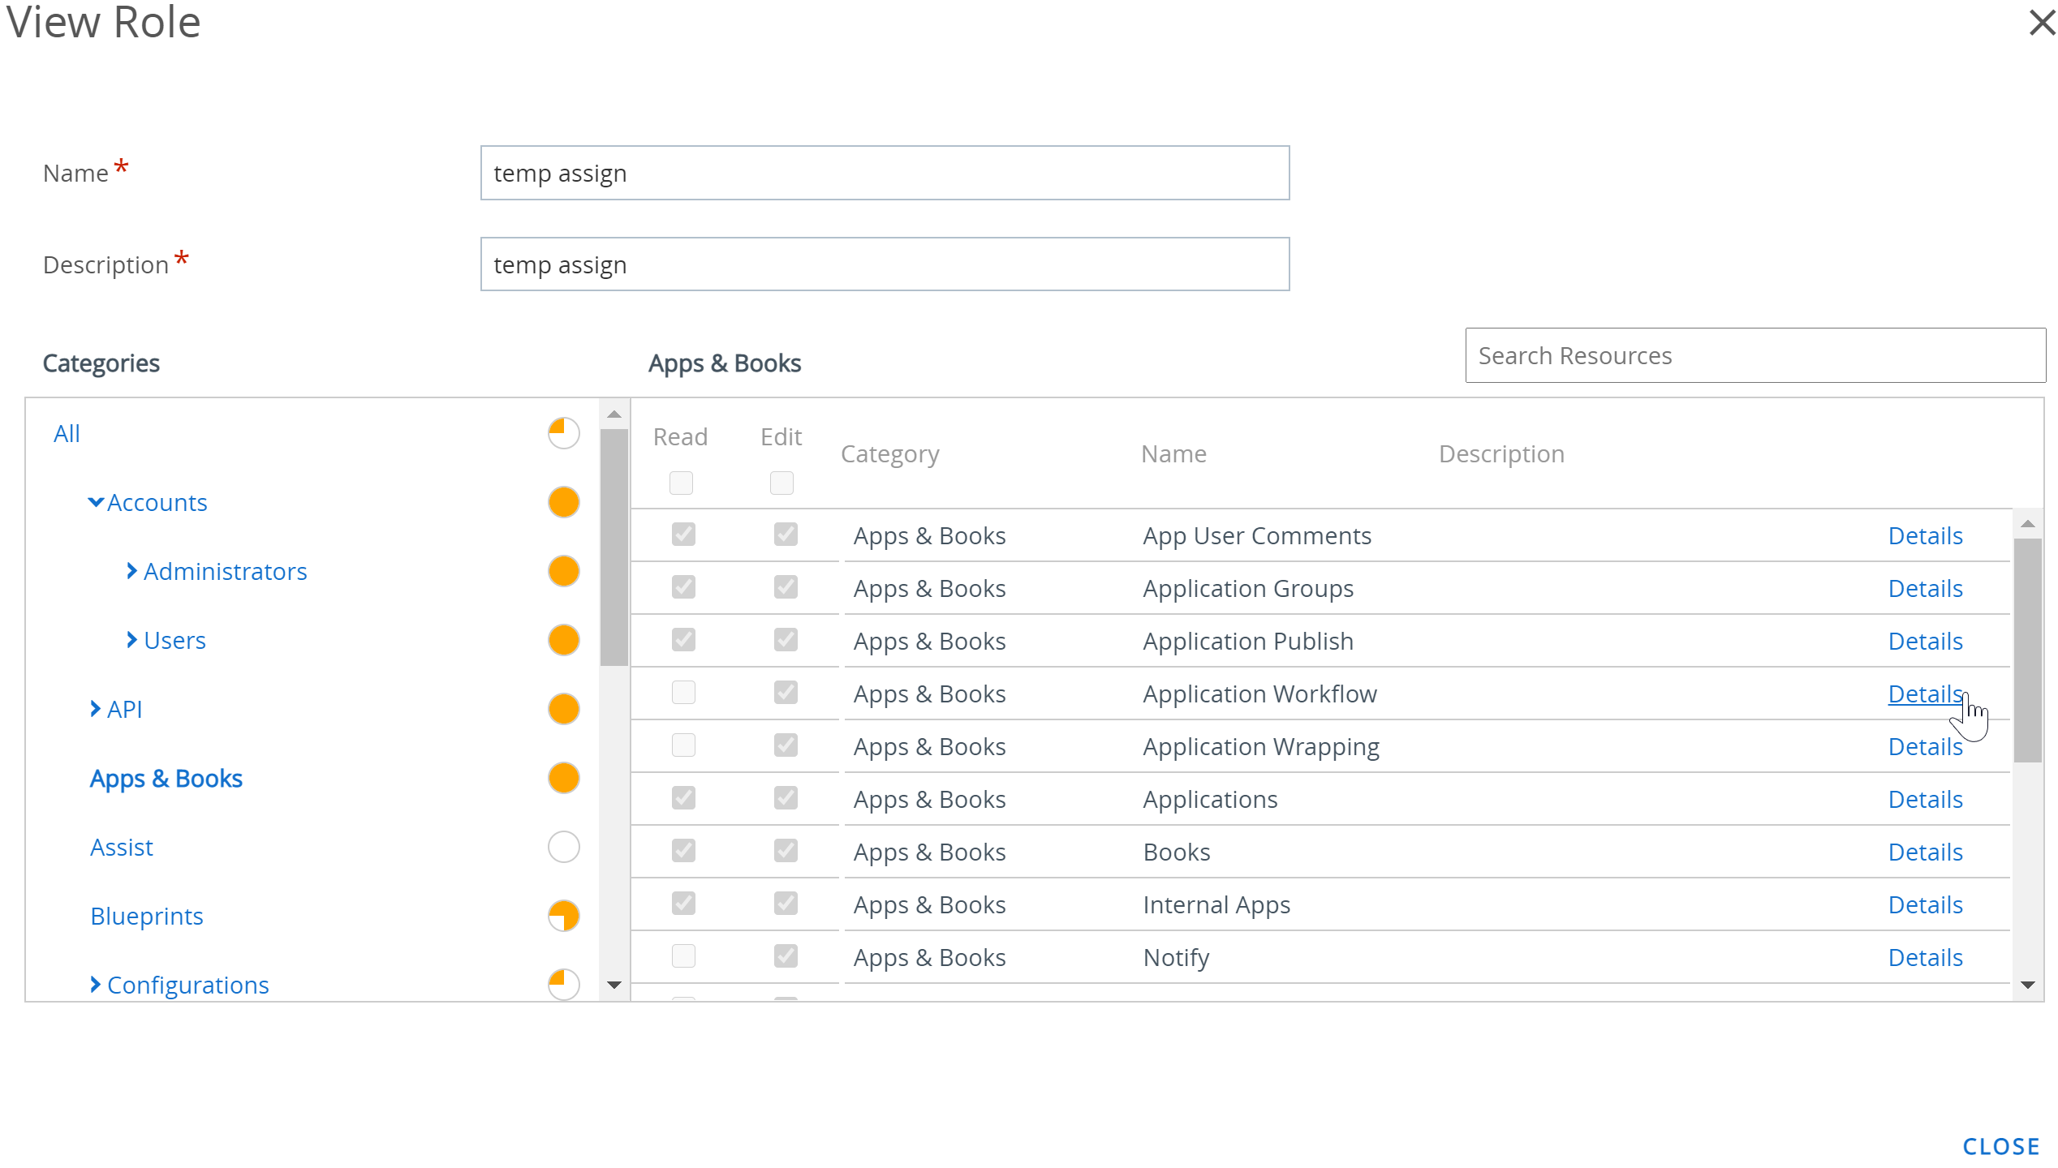Click the orange circle icon for Apps & Books
The width and height of the screenshot is (2058, 1168).
564,778
